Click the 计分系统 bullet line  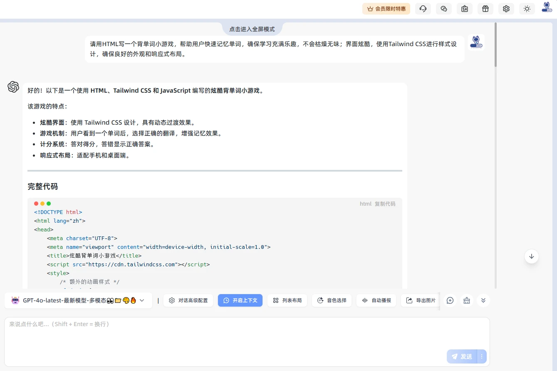tap(97, 144)
